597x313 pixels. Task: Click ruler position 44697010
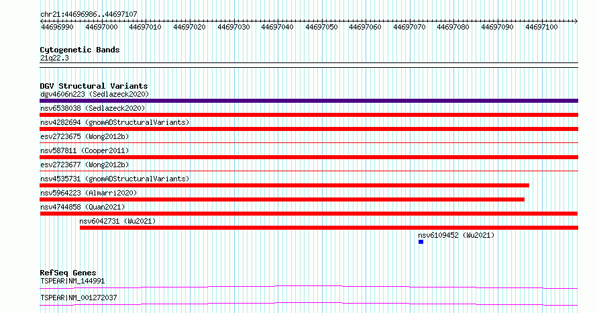145,27
